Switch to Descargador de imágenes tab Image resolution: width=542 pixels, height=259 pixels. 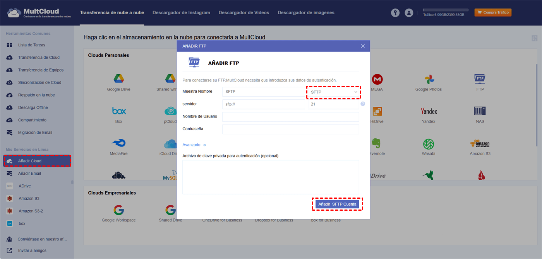[x=306, y=13]
